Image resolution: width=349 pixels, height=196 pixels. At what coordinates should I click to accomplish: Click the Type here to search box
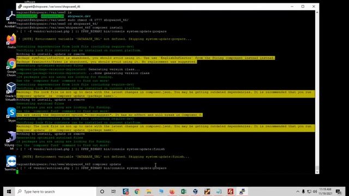point(56,191)
